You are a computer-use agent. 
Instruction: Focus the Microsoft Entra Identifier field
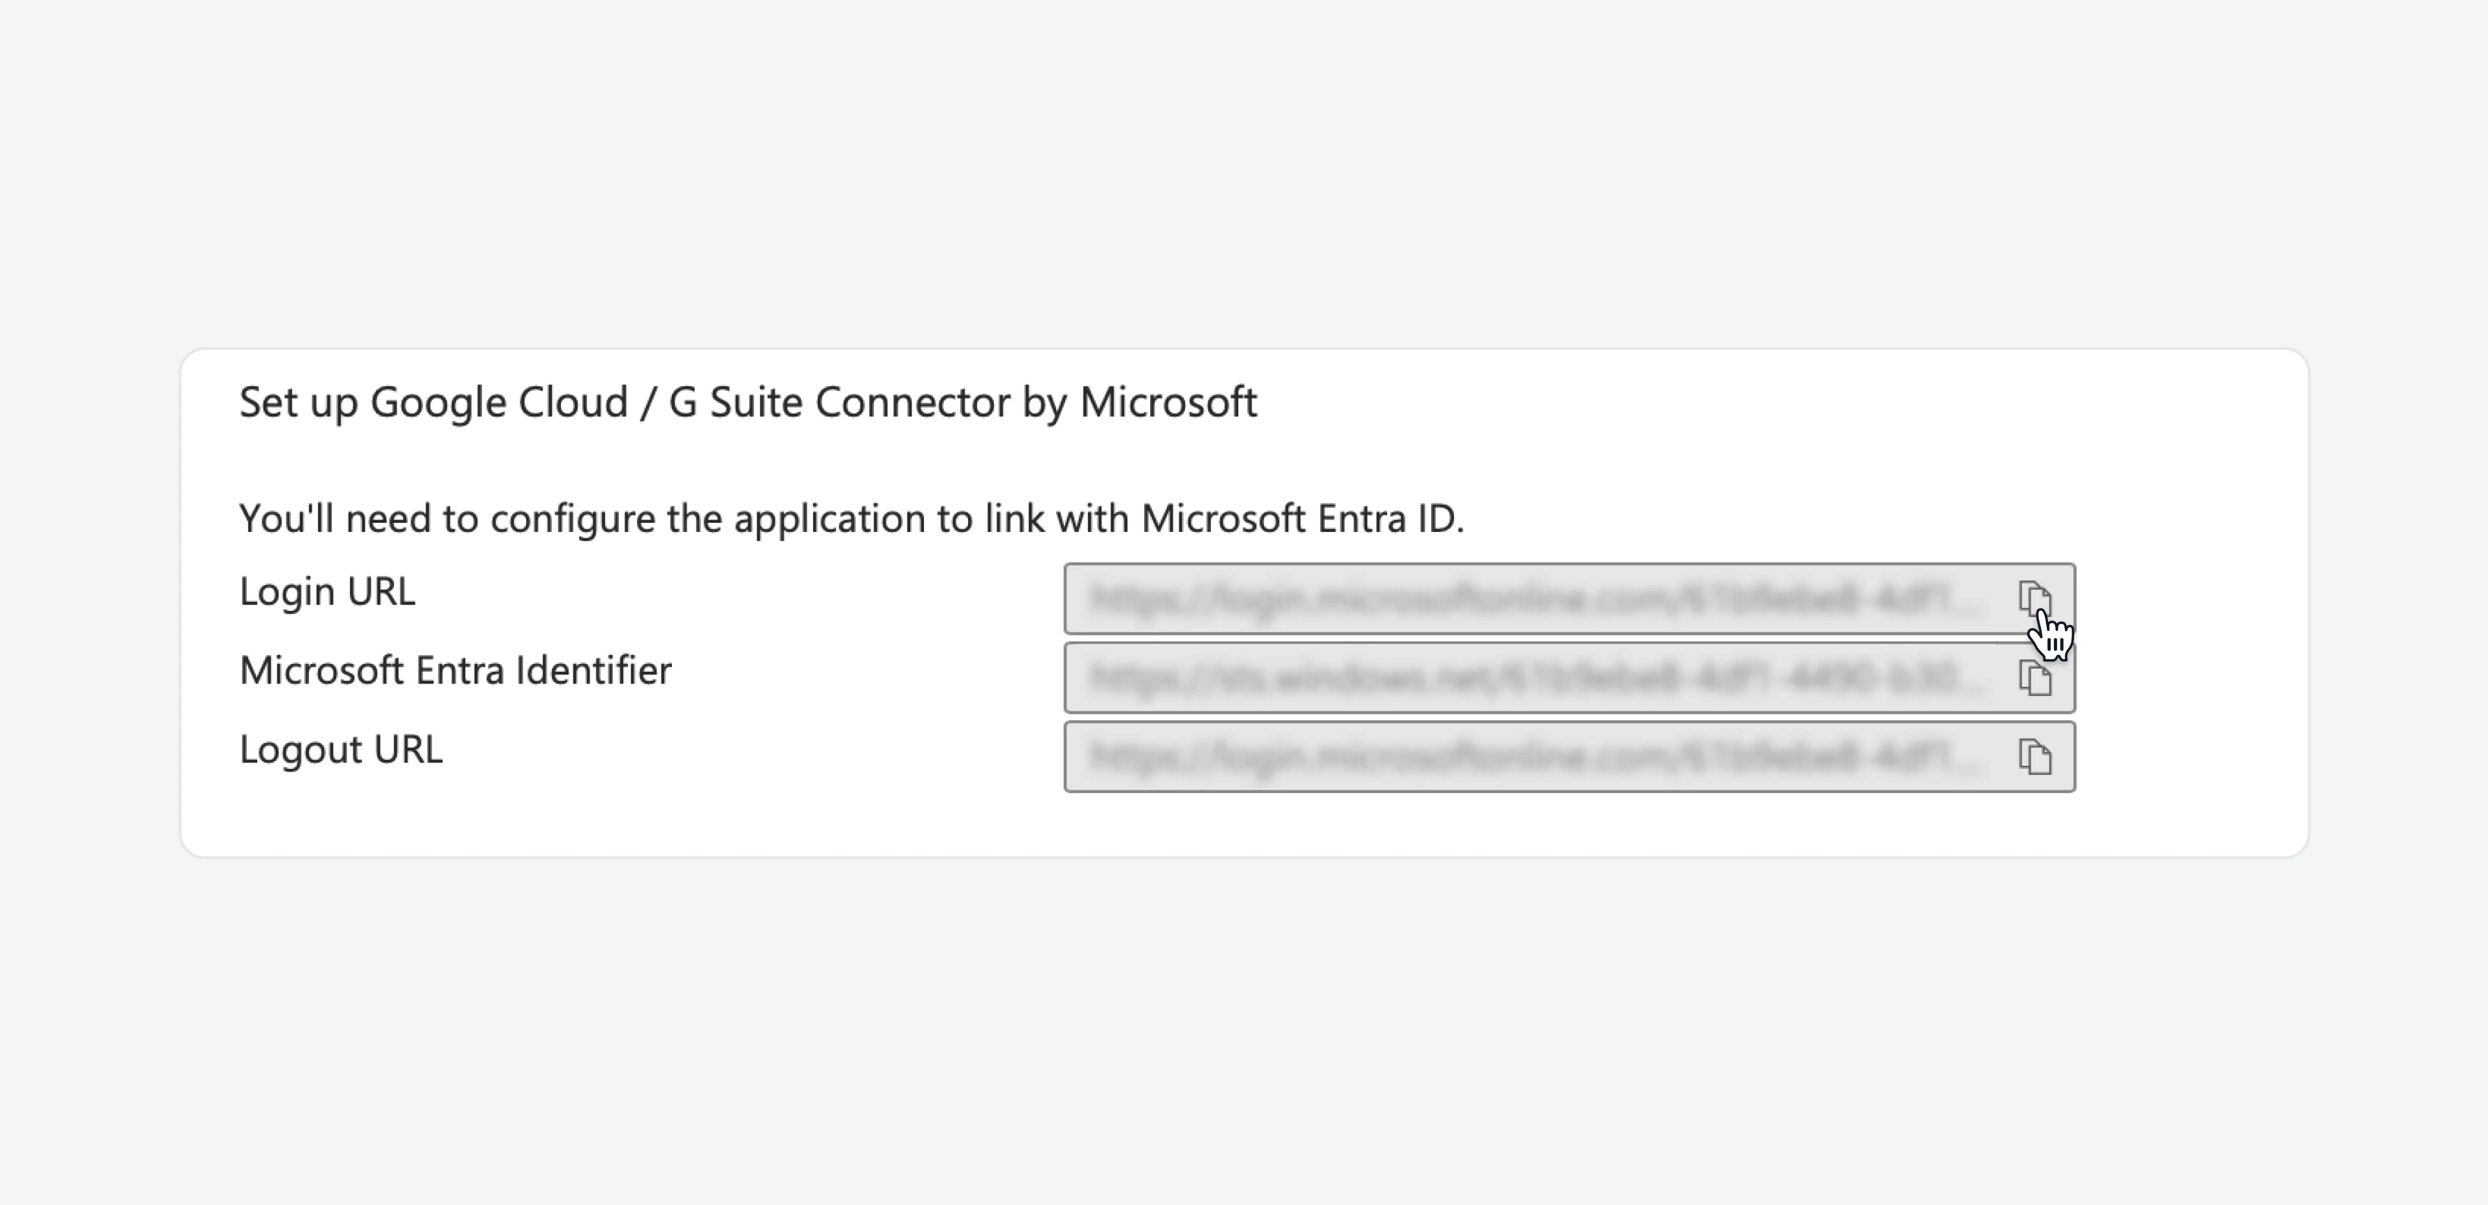pos(1569,678)
